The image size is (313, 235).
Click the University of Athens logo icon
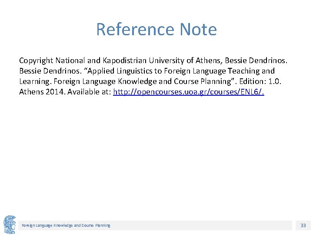point(10,225)
